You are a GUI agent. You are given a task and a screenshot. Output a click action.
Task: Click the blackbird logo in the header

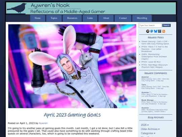[17, 8]
